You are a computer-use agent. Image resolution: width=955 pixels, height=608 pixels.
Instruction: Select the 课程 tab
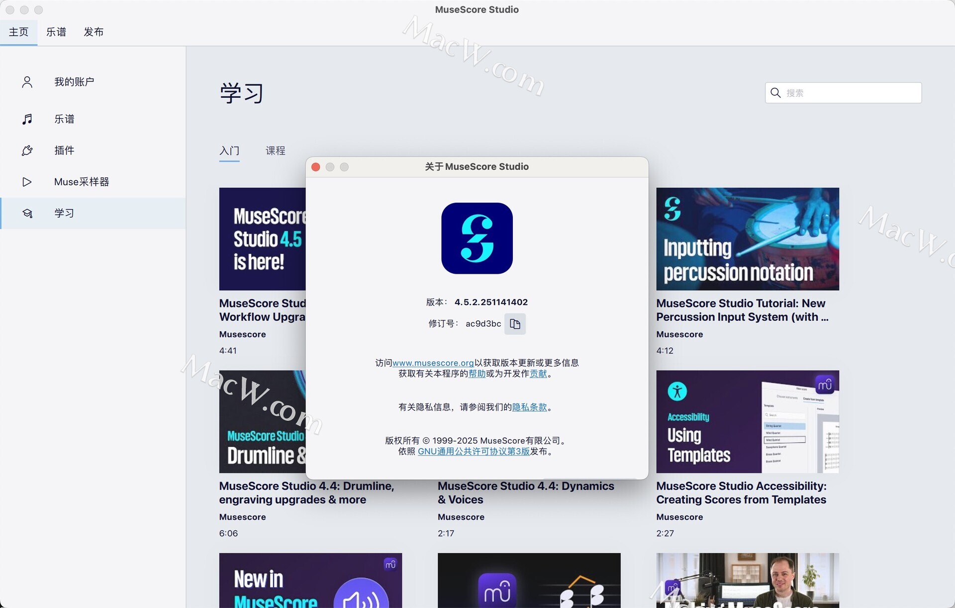click(x=275, y=151)
